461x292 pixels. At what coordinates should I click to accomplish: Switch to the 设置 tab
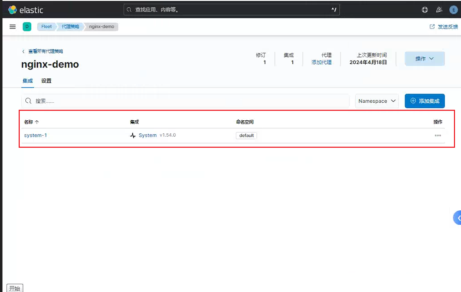(x=46, y=81)
